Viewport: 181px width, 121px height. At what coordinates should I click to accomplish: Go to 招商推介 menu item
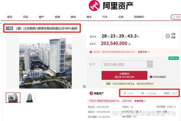pyautogui.click(x=139, y=17)
